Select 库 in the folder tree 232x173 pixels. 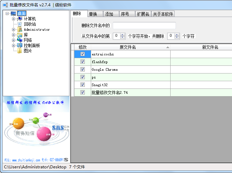click(x=26, y=35)
